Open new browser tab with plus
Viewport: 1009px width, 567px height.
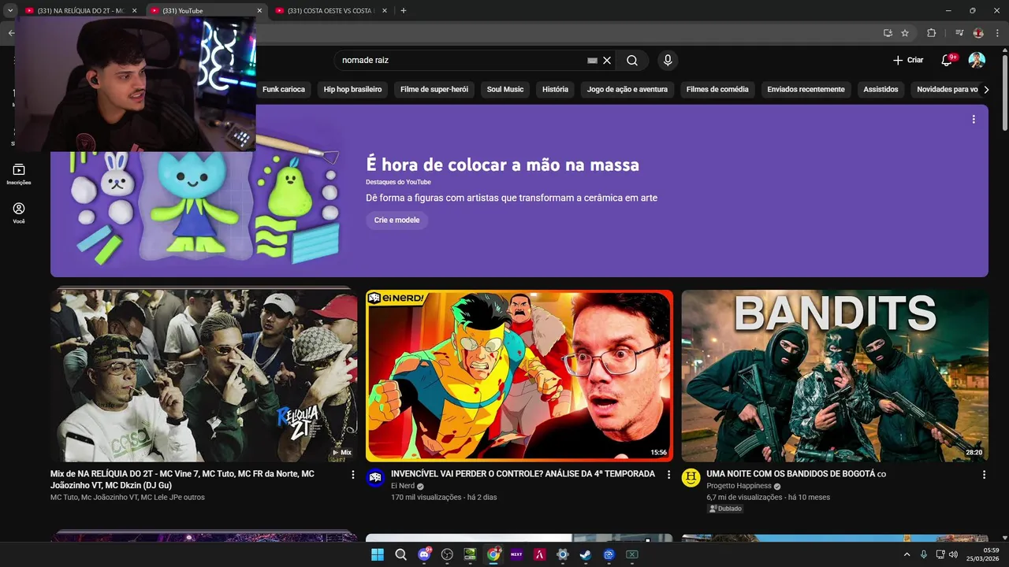tap(404, 10)
